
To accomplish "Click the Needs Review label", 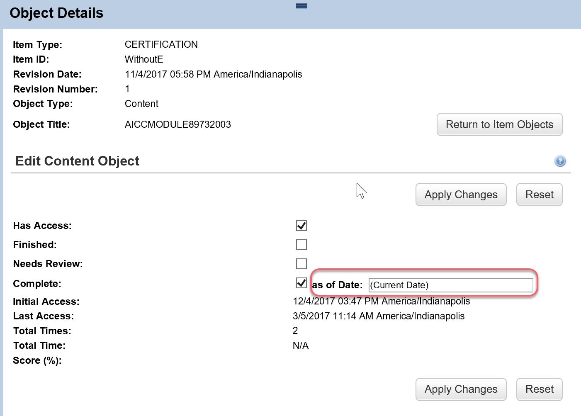I will [48, 264].
